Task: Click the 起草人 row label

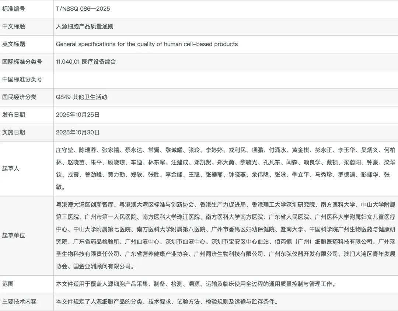Action: [x=11, y=169]
